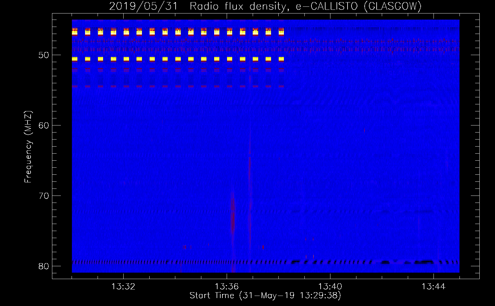The width and height of the screenshot is (495, 306).
Task: Click the red burst streak near 13:36
Action: pos(233,229)
